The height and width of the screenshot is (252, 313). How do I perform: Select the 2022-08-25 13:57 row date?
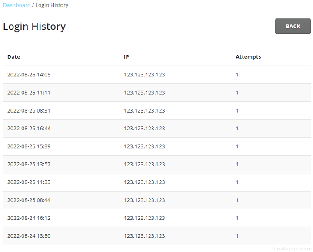(x=29, y=164)
